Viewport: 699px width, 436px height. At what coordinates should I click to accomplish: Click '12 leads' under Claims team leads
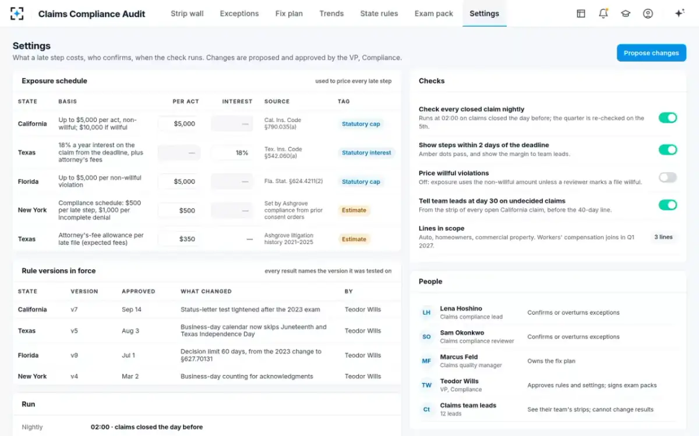click(451, 414)
